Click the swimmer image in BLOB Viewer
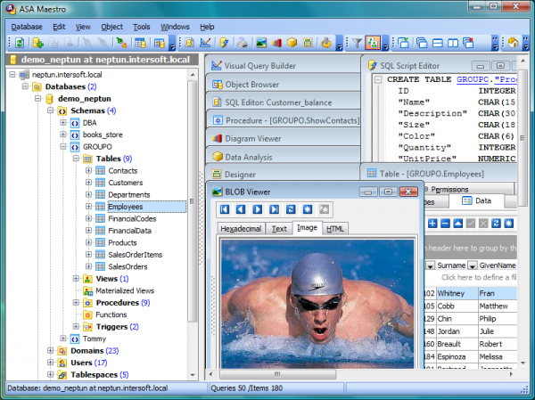535x400 pixels. click(x=317, y=303)
